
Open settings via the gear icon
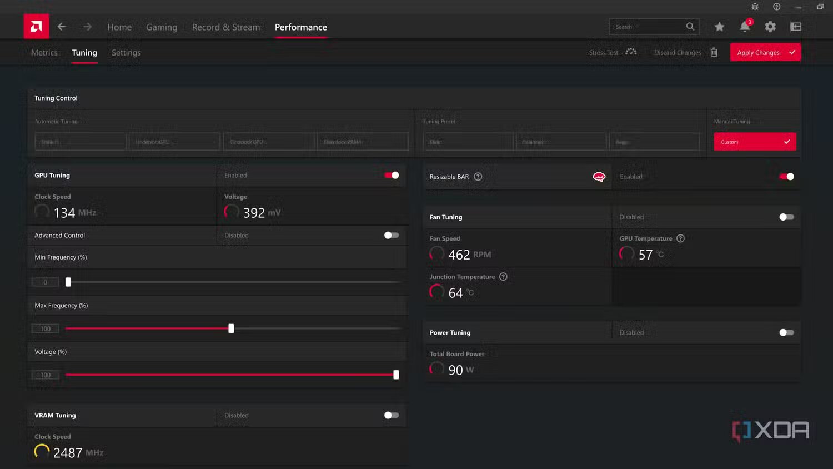770,27
